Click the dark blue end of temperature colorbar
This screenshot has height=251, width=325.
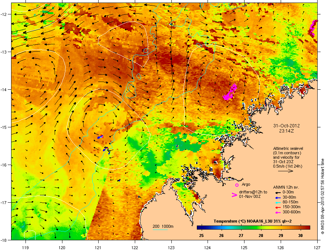pyautogui.click(x=199, y=227)
